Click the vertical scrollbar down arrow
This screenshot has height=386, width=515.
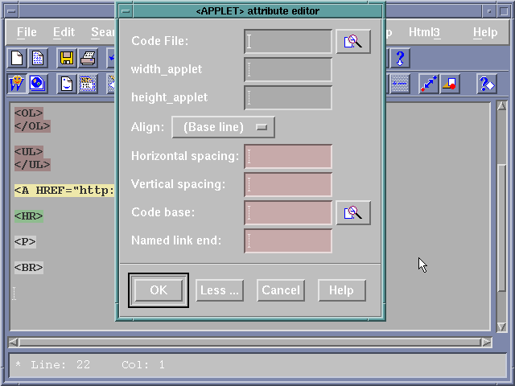point(501,326)
